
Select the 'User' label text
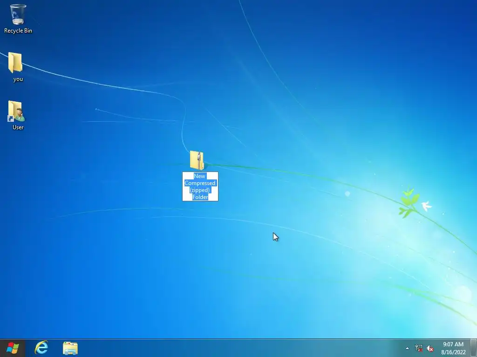pos(18,127)
